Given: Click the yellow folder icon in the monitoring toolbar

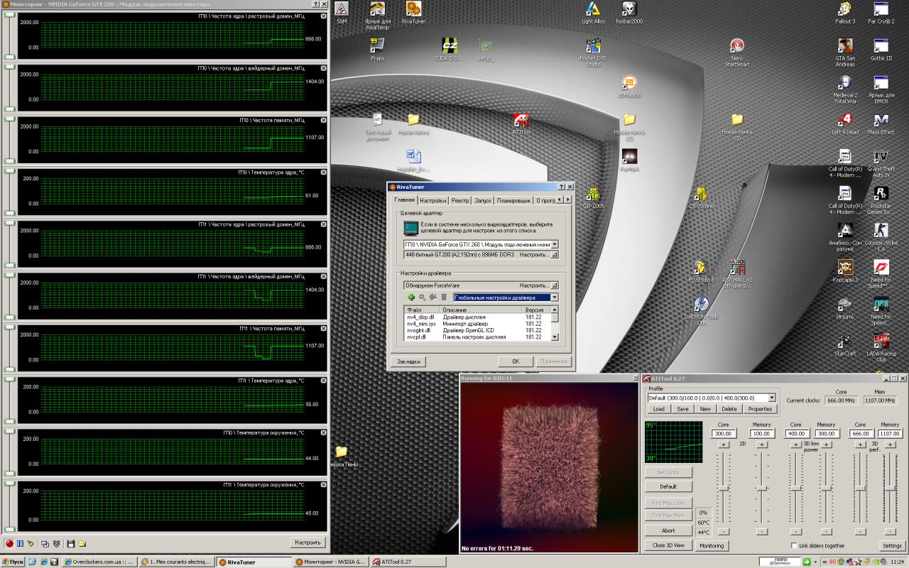Looking at the screenshot, I should click(x=82, y=543).
